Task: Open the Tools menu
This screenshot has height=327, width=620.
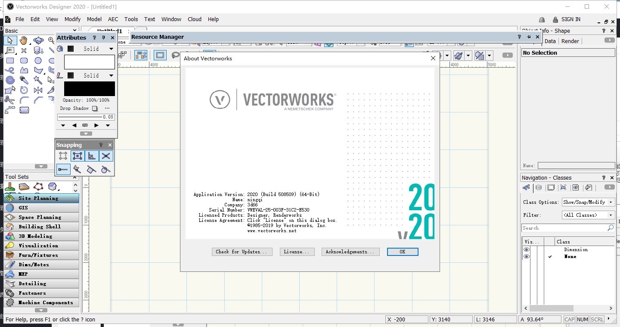Action: pos(131,19)
